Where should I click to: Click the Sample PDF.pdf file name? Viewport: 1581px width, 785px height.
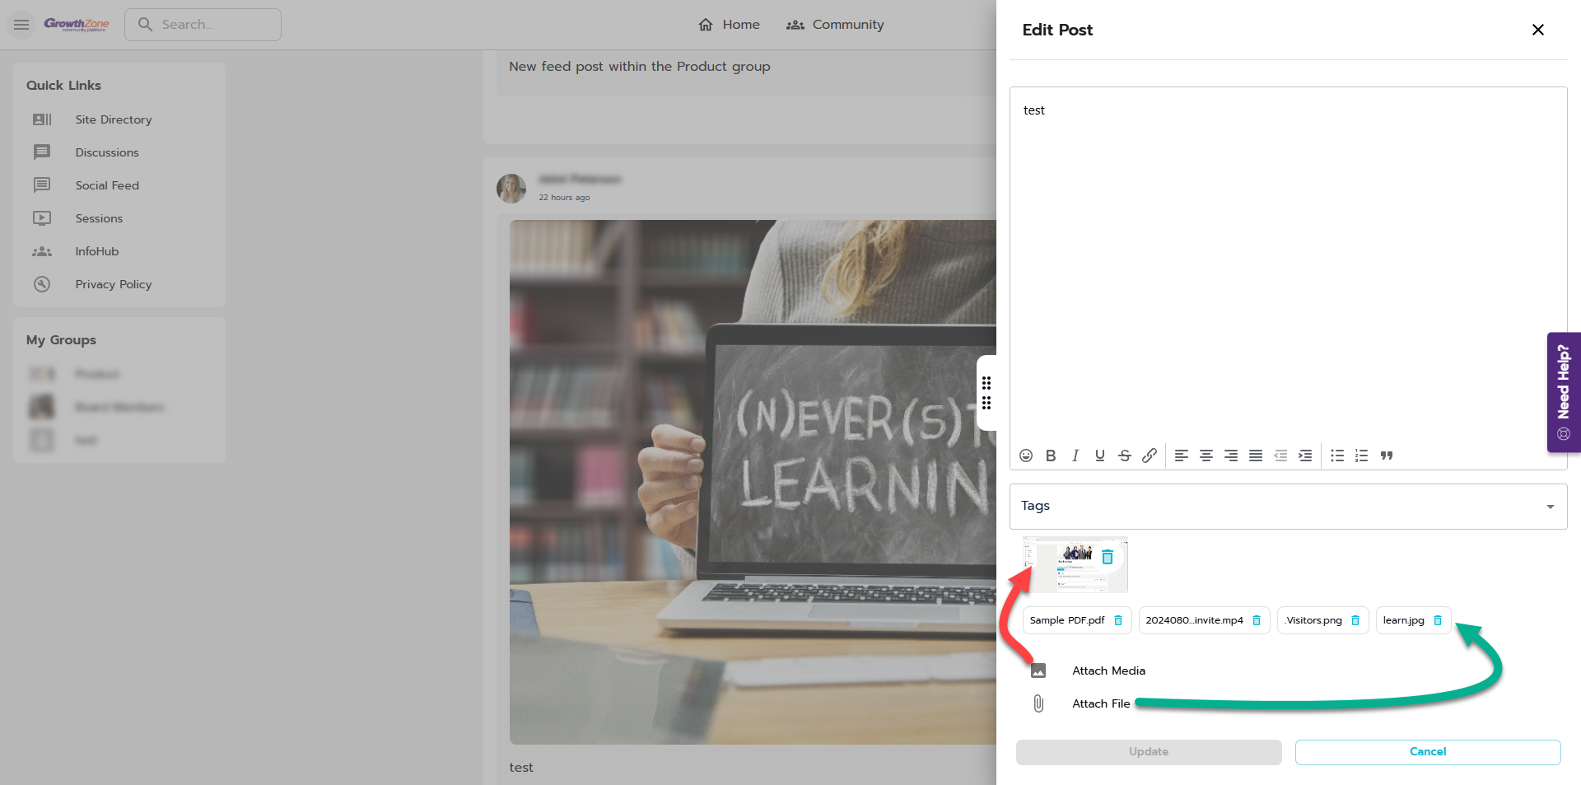click(1067, 620)
